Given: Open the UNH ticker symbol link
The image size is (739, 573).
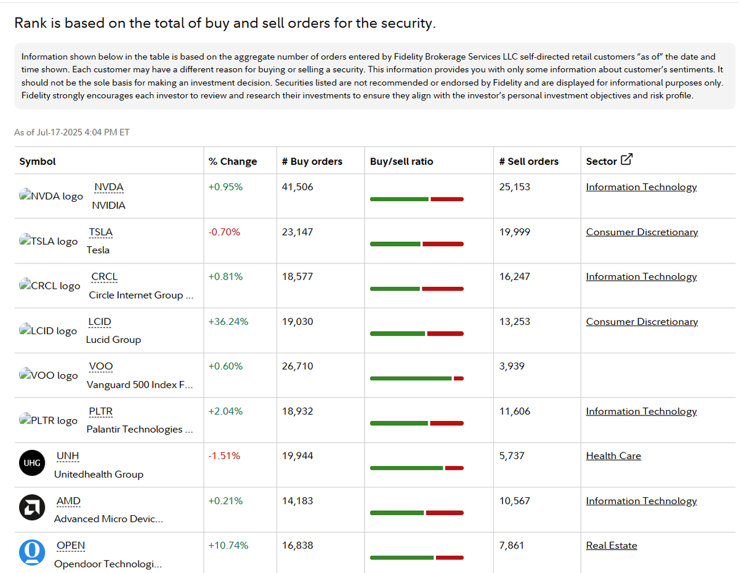Looking at the screenshot, I should click(68, 456).
